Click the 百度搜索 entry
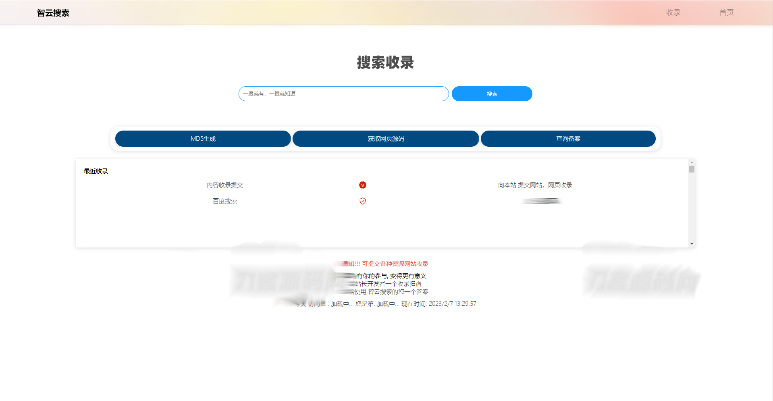This screenshot has height=401, width=773. [x=225, y=201]
